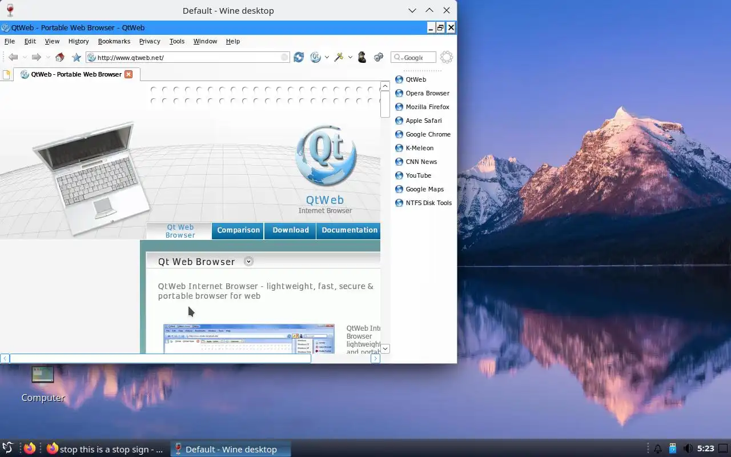Click the loading spinner icon beside search
731x457 pixels.
[x=447, y=57]
